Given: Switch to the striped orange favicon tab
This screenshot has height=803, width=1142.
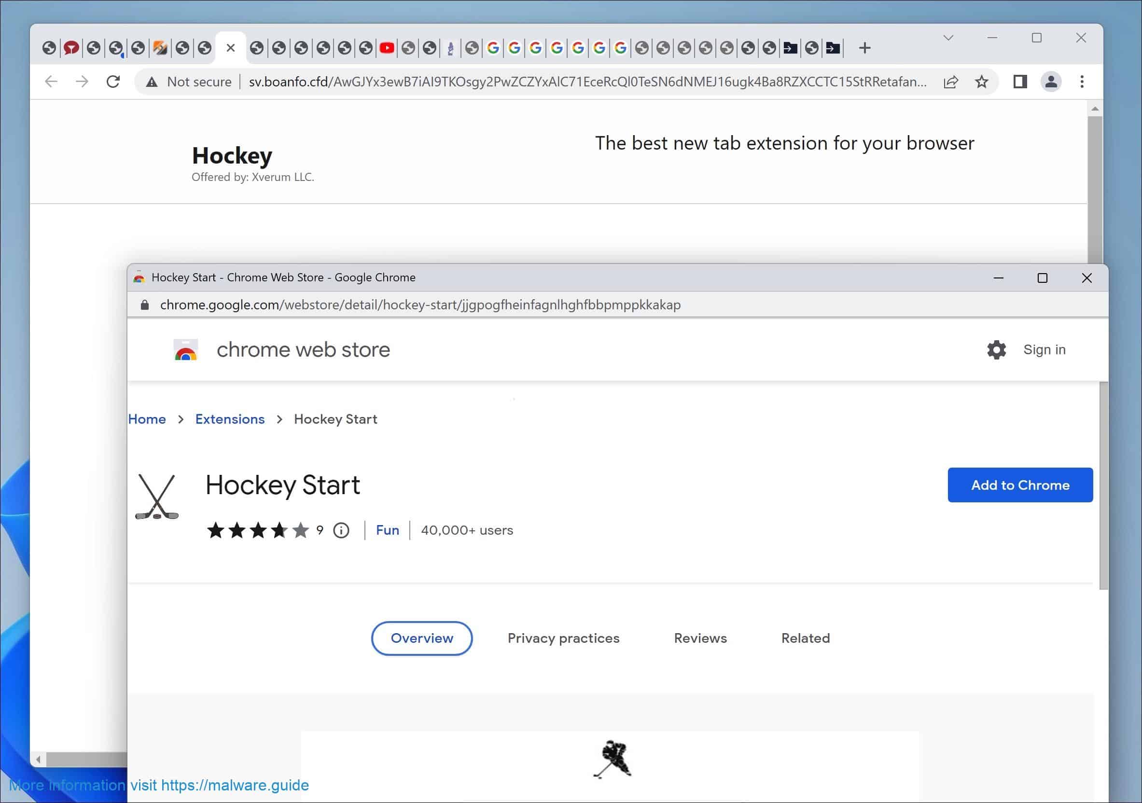Looking at the screenshot, I should tap(160, 48).
